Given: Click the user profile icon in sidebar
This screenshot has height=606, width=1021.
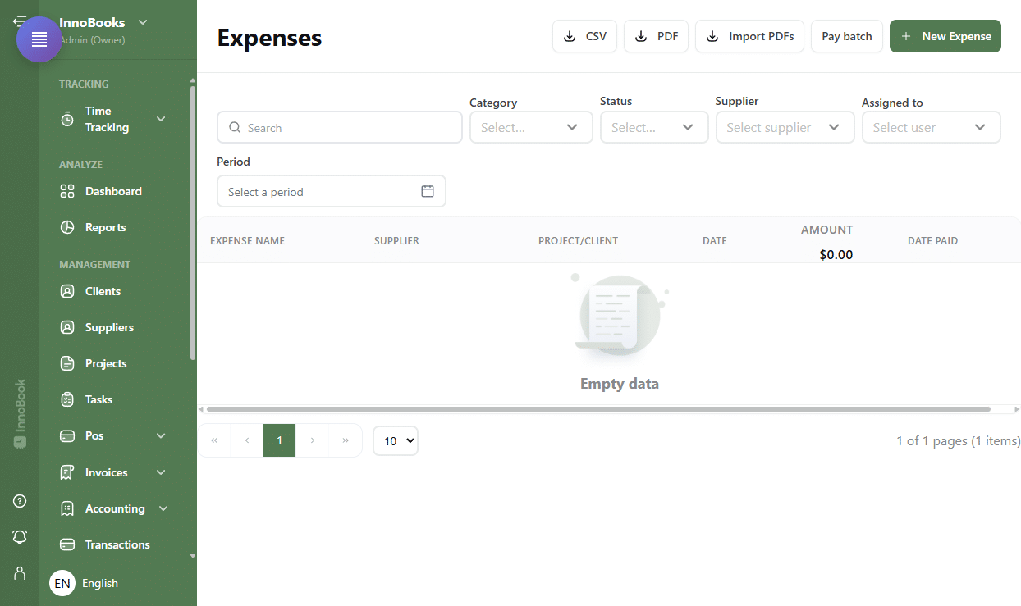Looking at the screenshot, I should point(20,572).
